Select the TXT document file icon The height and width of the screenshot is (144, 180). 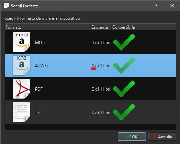[22, 112]
